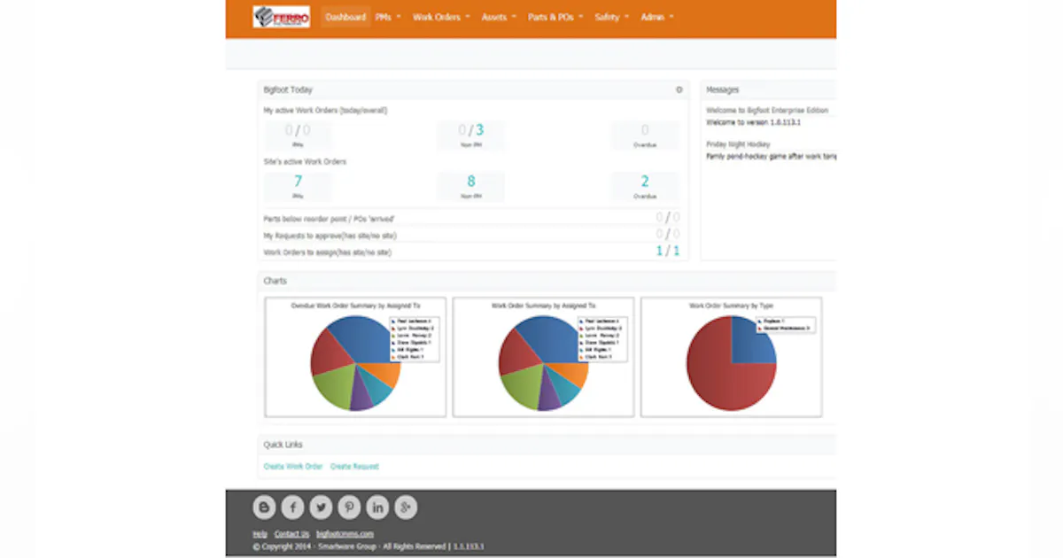Image resolution: width=1063 pixels, height=558 pixels.
Task: Click the Bigfoot Today panel title
Action: (288, 89)
